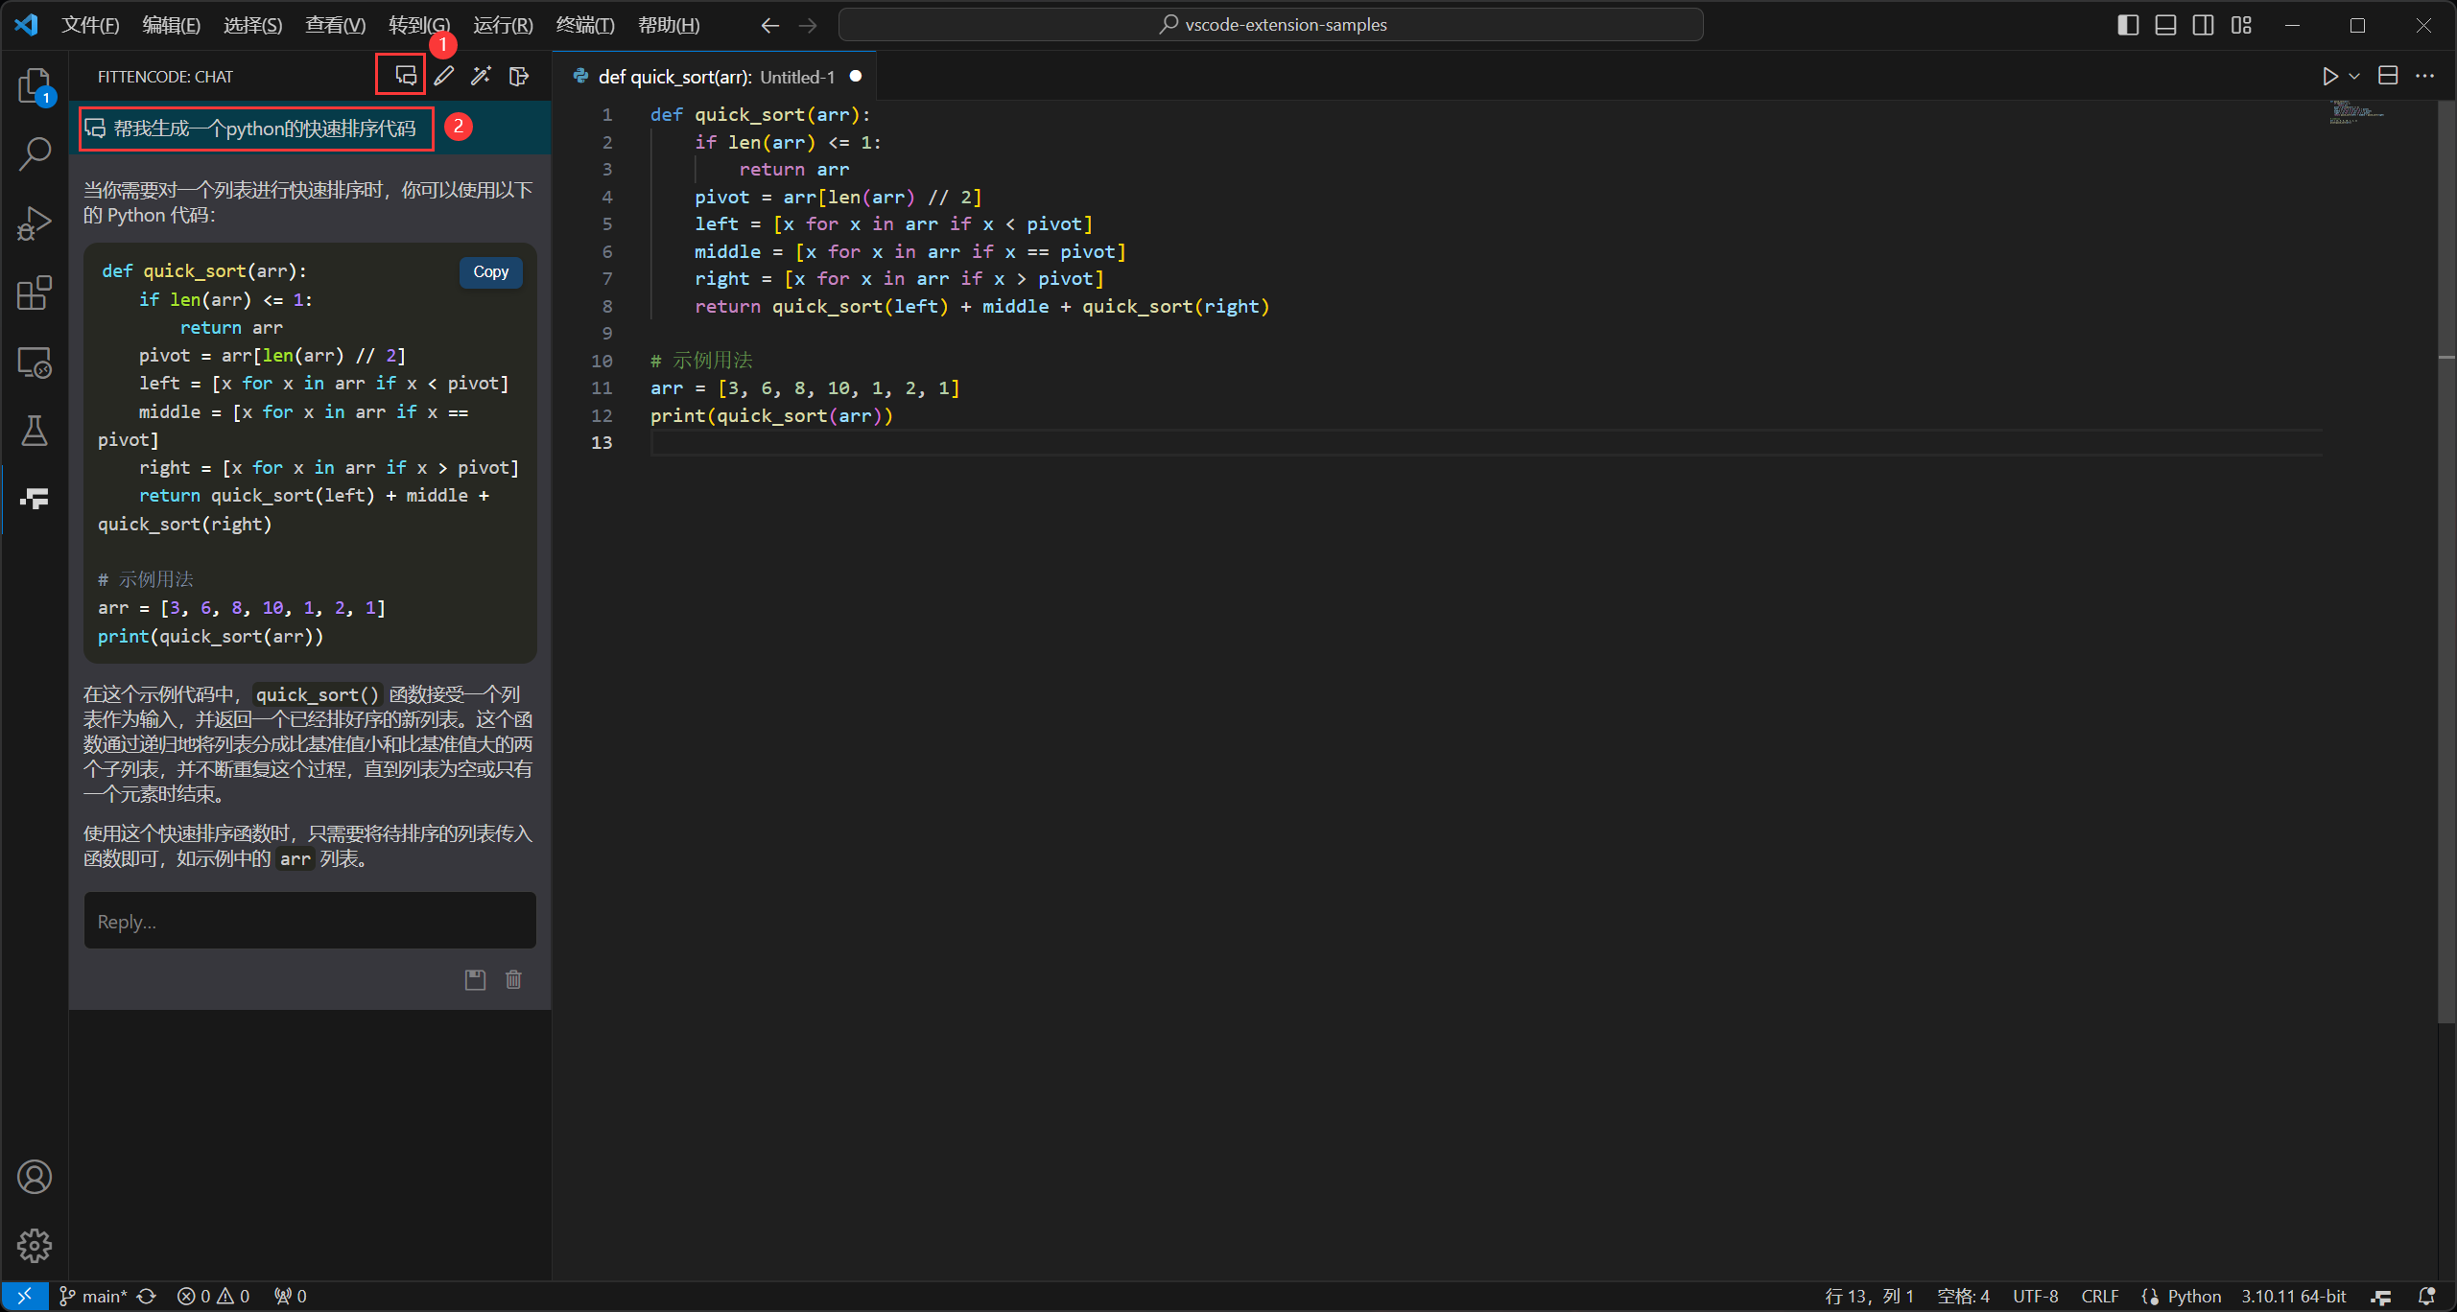The image size is (2457, 1312).
Task: Open the 运行(R) menu
Action: pos(503,25)
